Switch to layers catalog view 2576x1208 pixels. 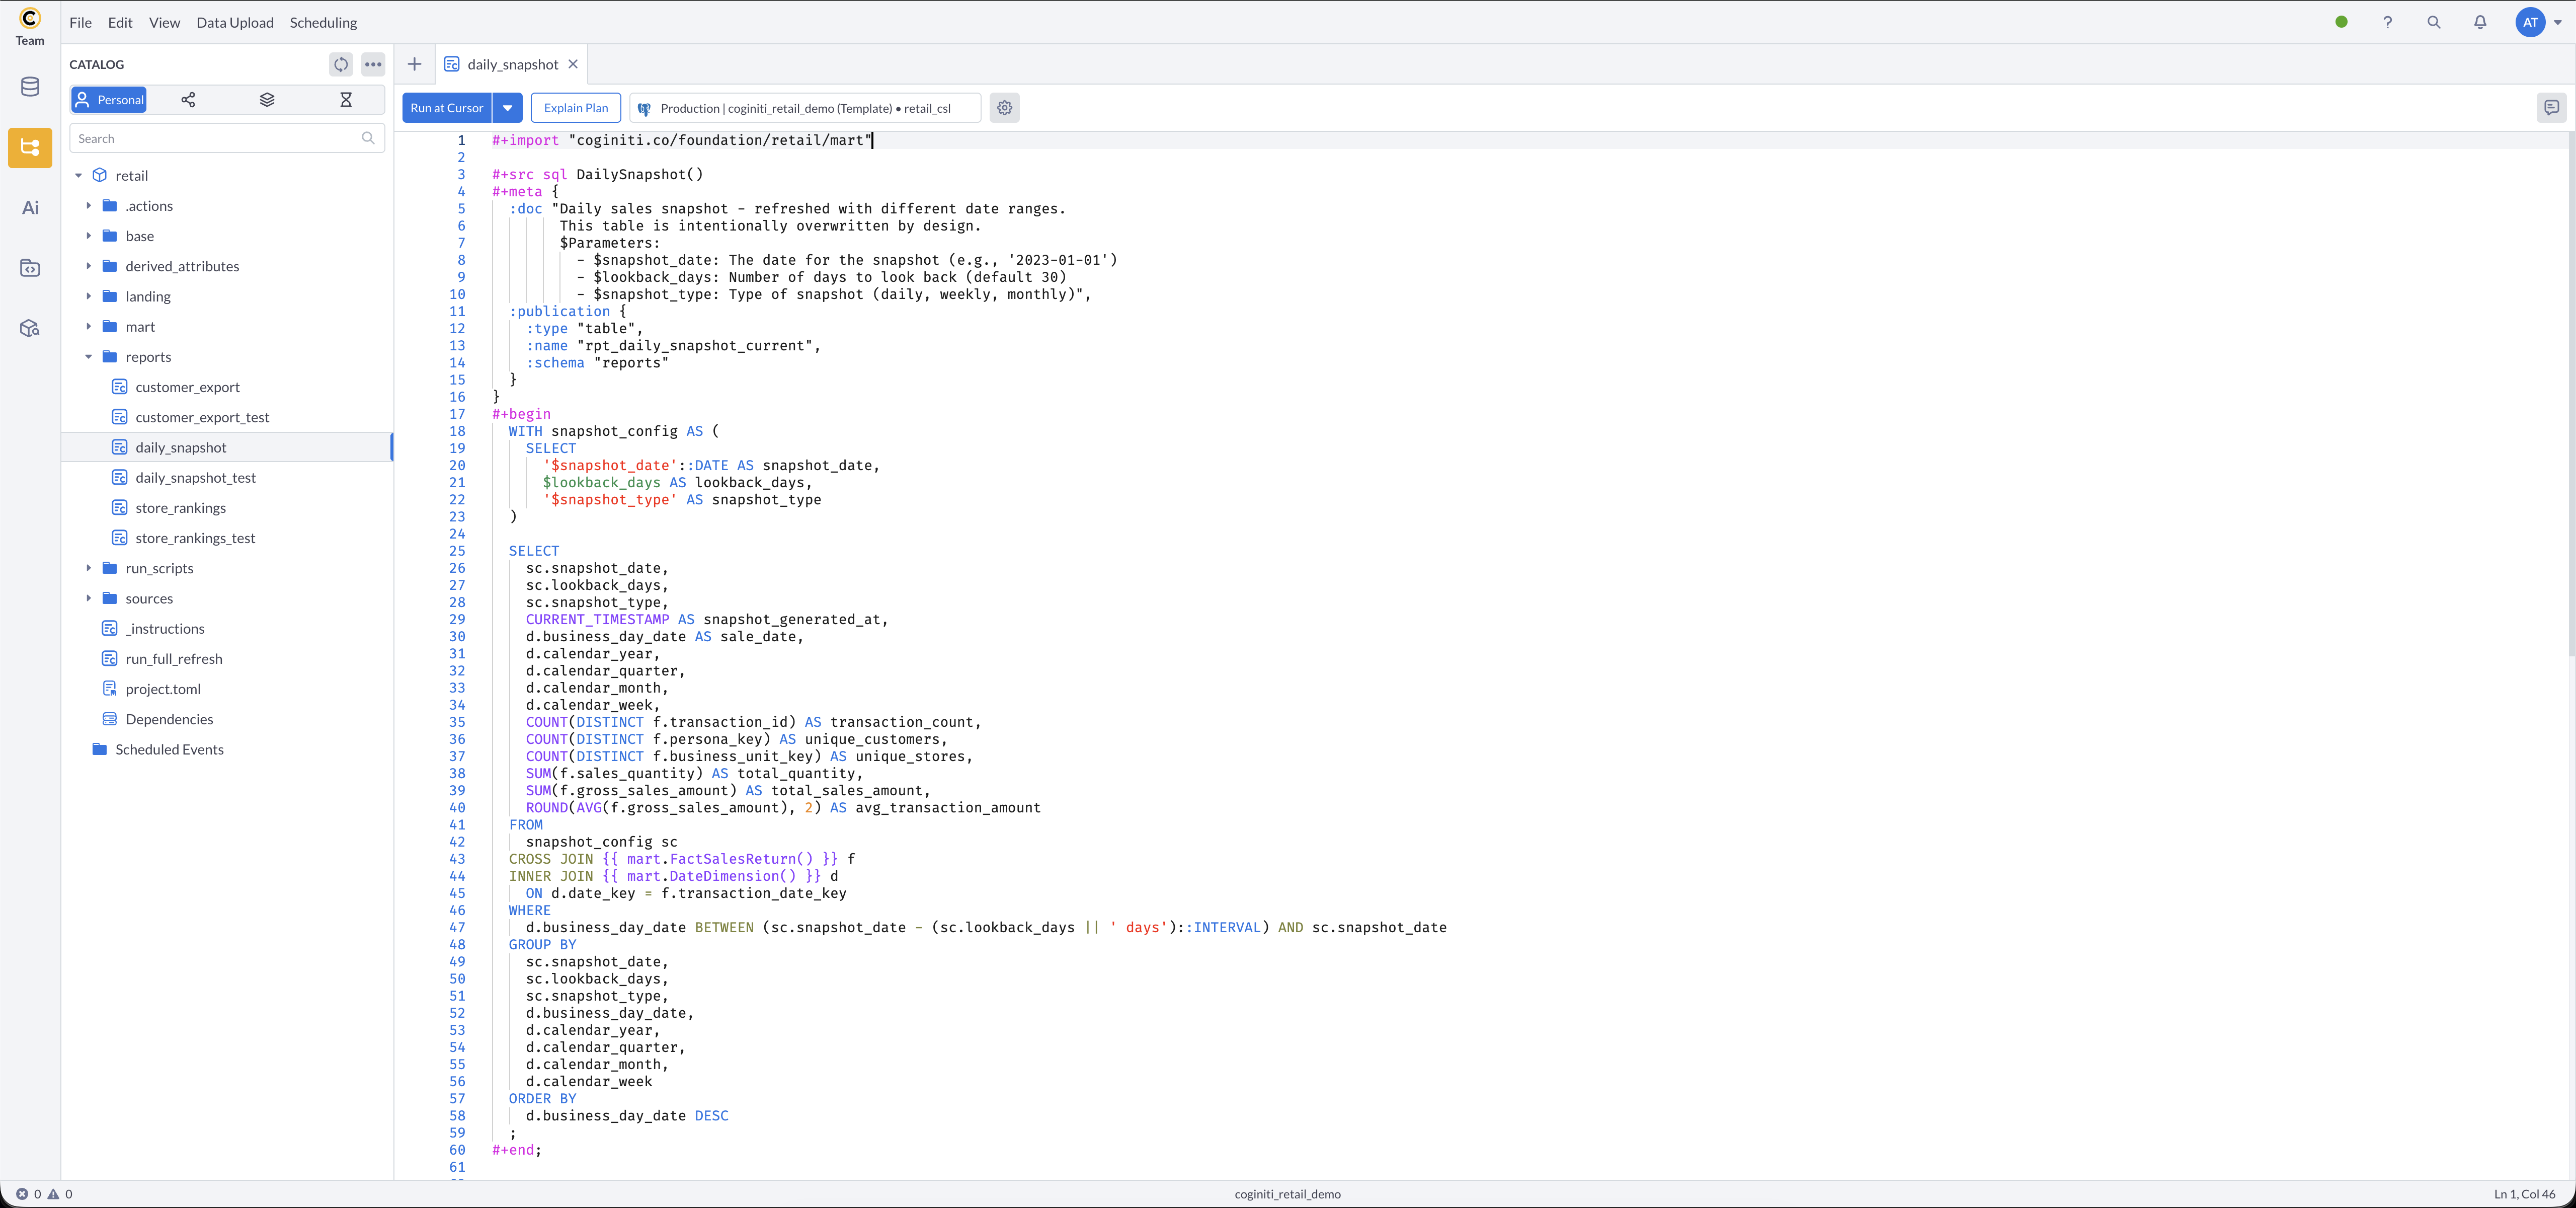267,100
